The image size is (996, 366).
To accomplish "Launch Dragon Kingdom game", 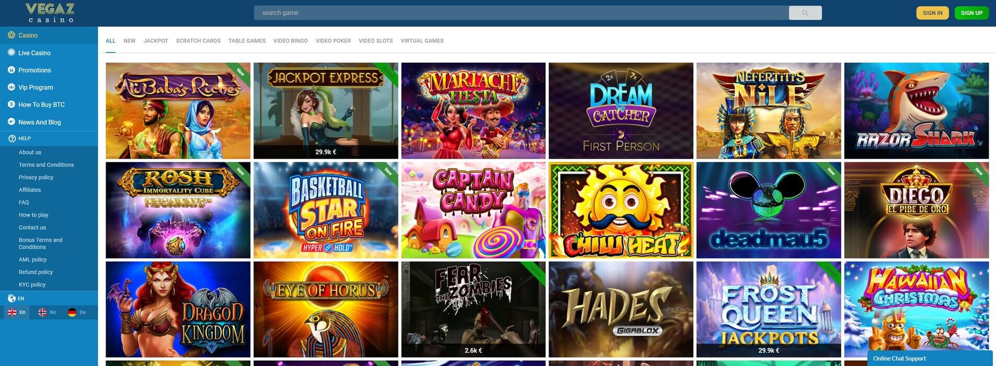I will tap(178, 309).
